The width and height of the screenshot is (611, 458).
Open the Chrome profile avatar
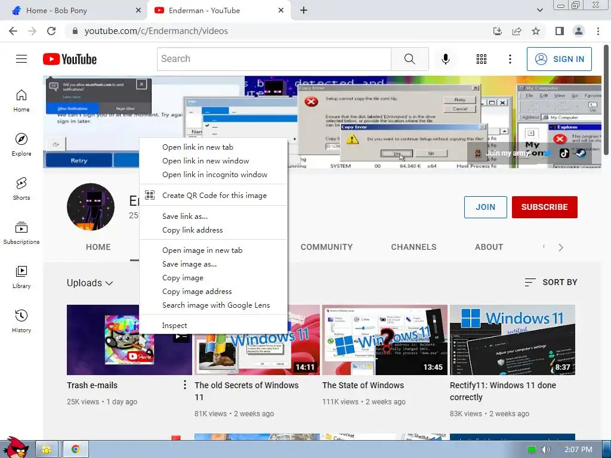(579, 31)
